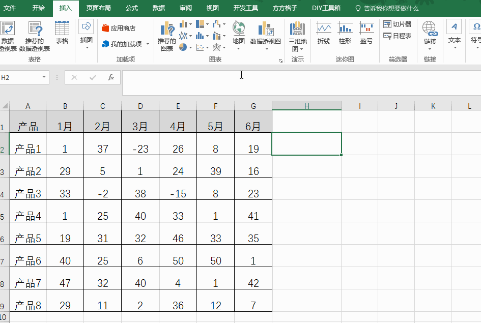Viewport: 481px width, 323px height.
Task: Click the insert function fx button
Action: coord(111,77)
